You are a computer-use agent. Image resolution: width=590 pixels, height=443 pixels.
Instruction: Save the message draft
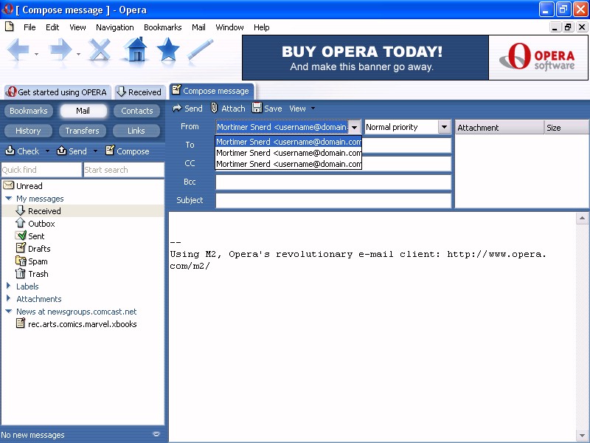[x=267, y=109]
